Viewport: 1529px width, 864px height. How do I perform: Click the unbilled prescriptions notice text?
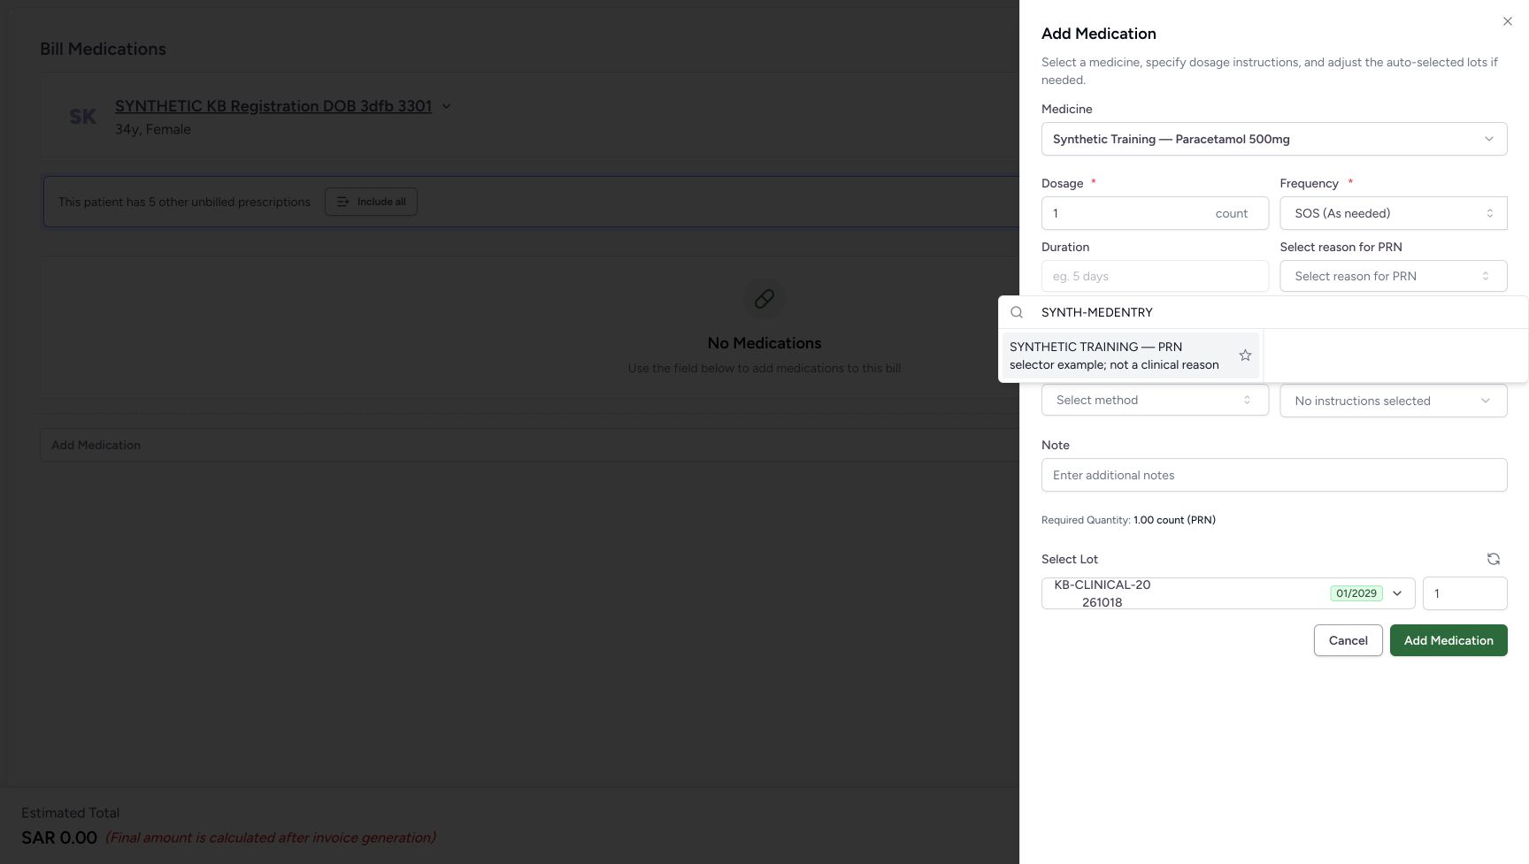point(184,202)
